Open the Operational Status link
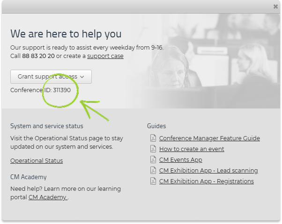 click(x=37, y=160)
